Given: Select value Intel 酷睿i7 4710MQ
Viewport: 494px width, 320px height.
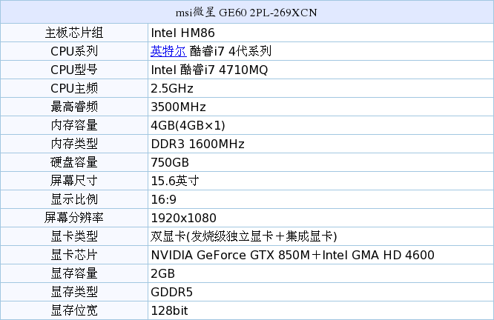Looking at the screenshot, I should pyautogui.click(x=209, y=70).
